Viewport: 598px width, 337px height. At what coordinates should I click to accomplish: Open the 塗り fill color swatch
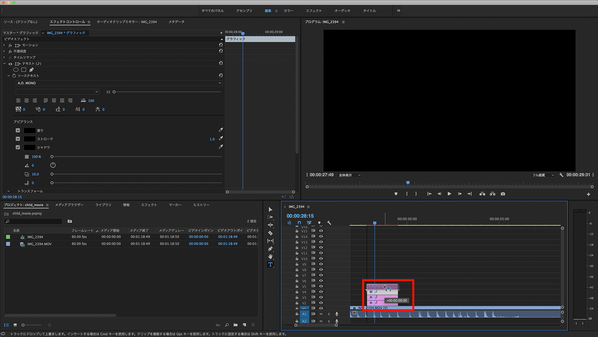[x=30, y=130]
